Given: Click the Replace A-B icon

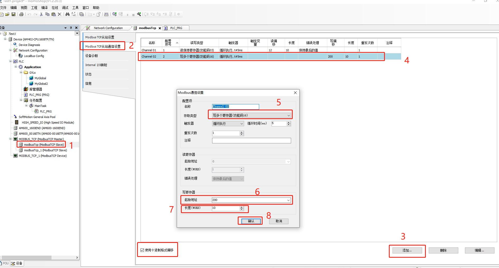Looking at the screenshot, I should [74, 14].
